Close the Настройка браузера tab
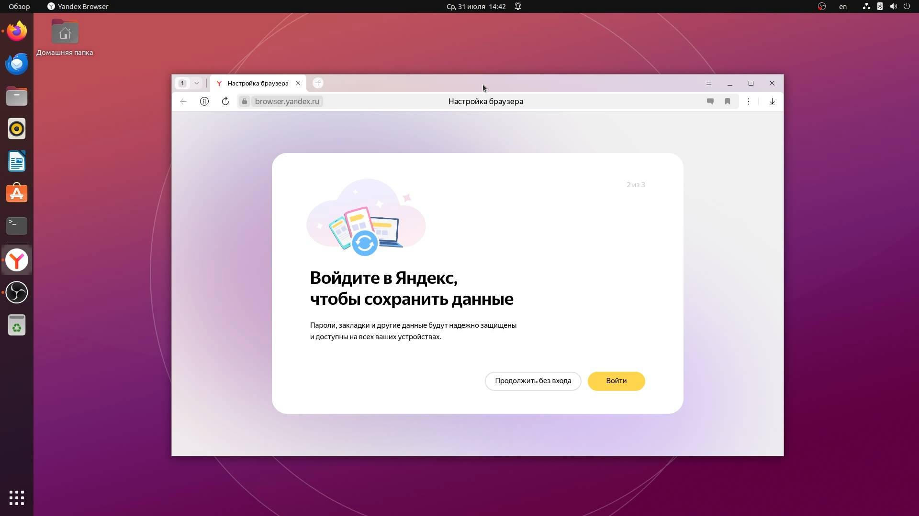Image resolution: width=919 pixels, height=516 pixels. 298,83
